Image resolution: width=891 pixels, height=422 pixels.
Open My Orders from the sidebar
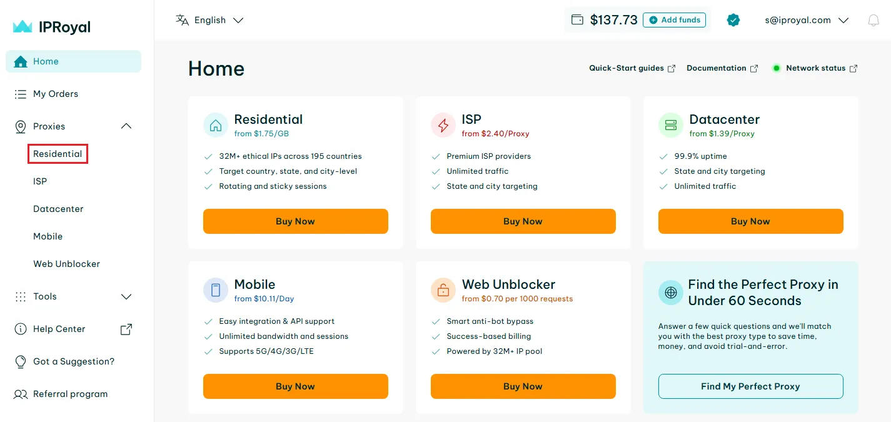click(x=56, y=94)
